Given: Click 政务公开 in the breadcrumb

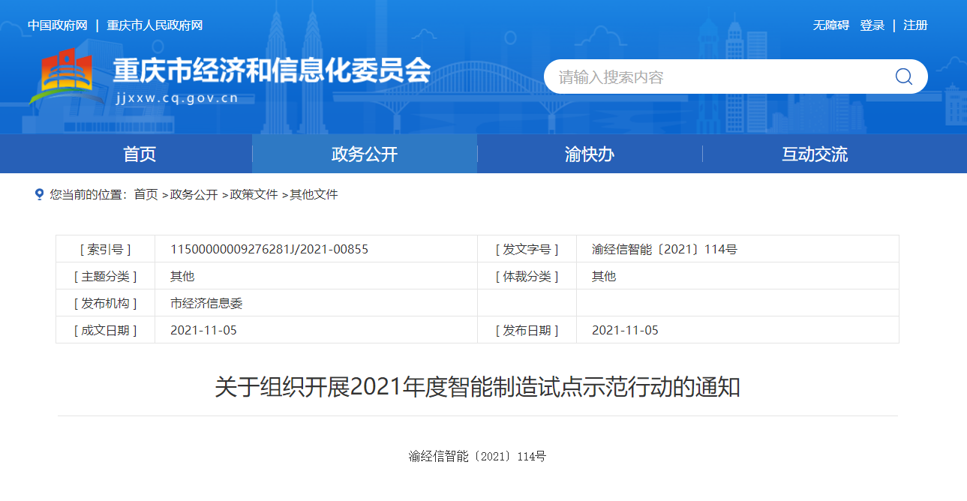Looking at the screenshot, I should click(x=194, y=195).
